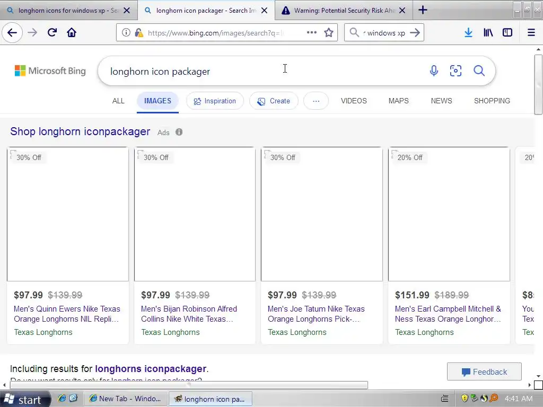
Task: Go back using the browser back arrow
Action: tap(12, 32)
